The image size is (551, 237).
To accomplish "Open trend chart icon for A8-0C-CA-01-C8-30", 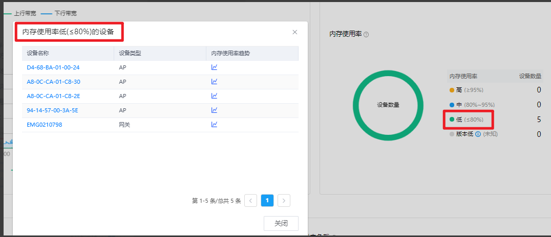I will [x=215, y=82].
